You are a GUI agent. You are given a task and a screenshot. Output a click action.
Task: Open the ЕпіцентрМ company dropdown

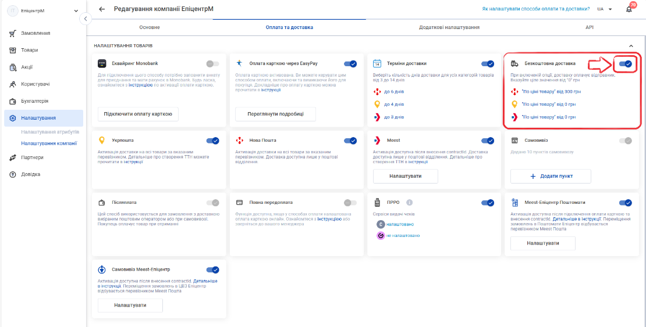[76, 11]
